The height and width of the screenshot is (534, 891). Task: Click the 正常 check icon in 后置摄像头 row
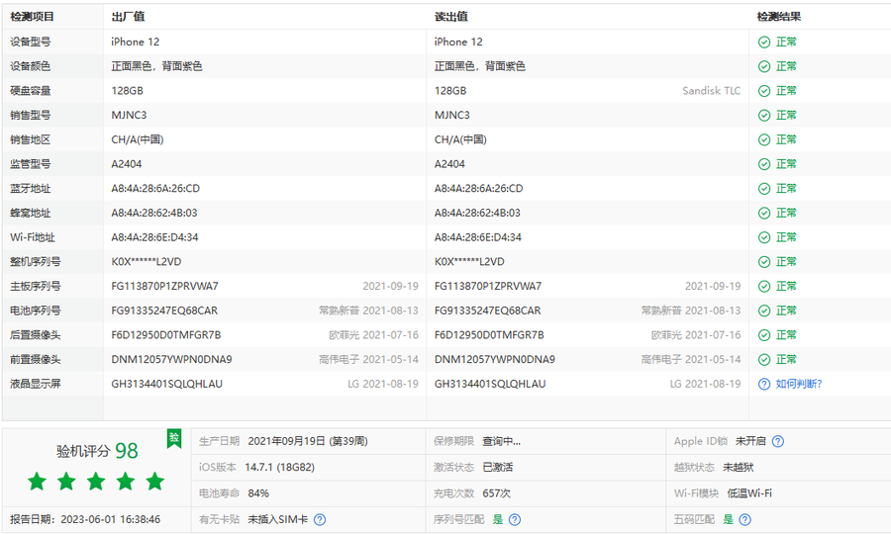coord(764,335)
